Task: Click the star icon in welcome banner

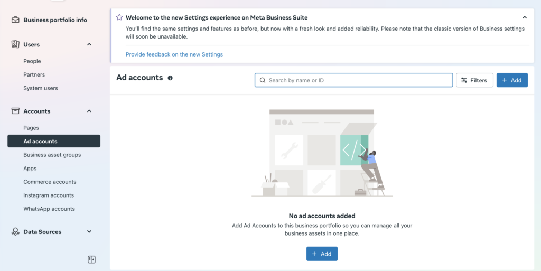Action: coord(119,17)
